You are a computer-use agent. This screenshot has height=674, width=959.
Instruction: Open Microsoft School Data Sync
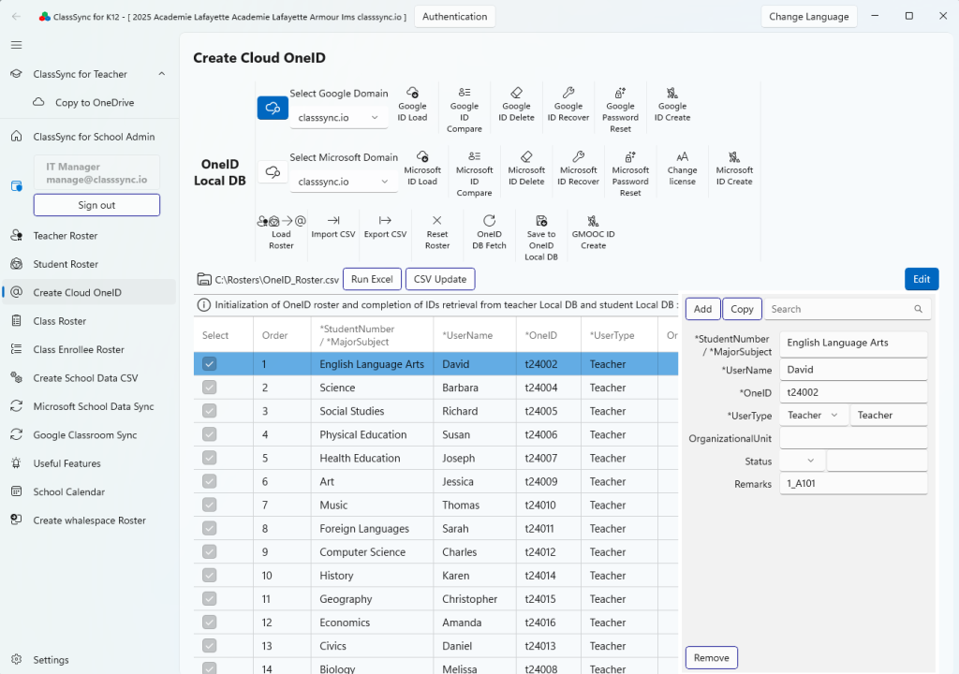coord(89,406)
